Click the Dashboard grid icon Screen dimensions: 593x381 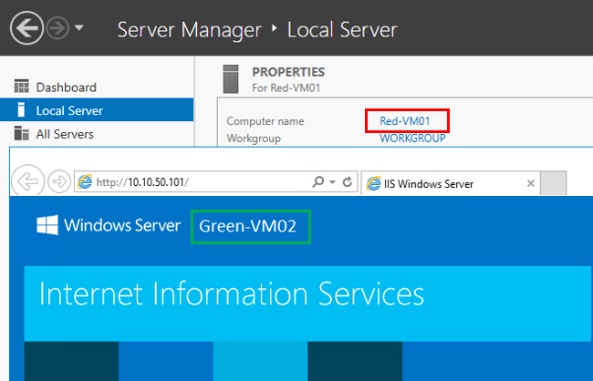click(22, 87)
